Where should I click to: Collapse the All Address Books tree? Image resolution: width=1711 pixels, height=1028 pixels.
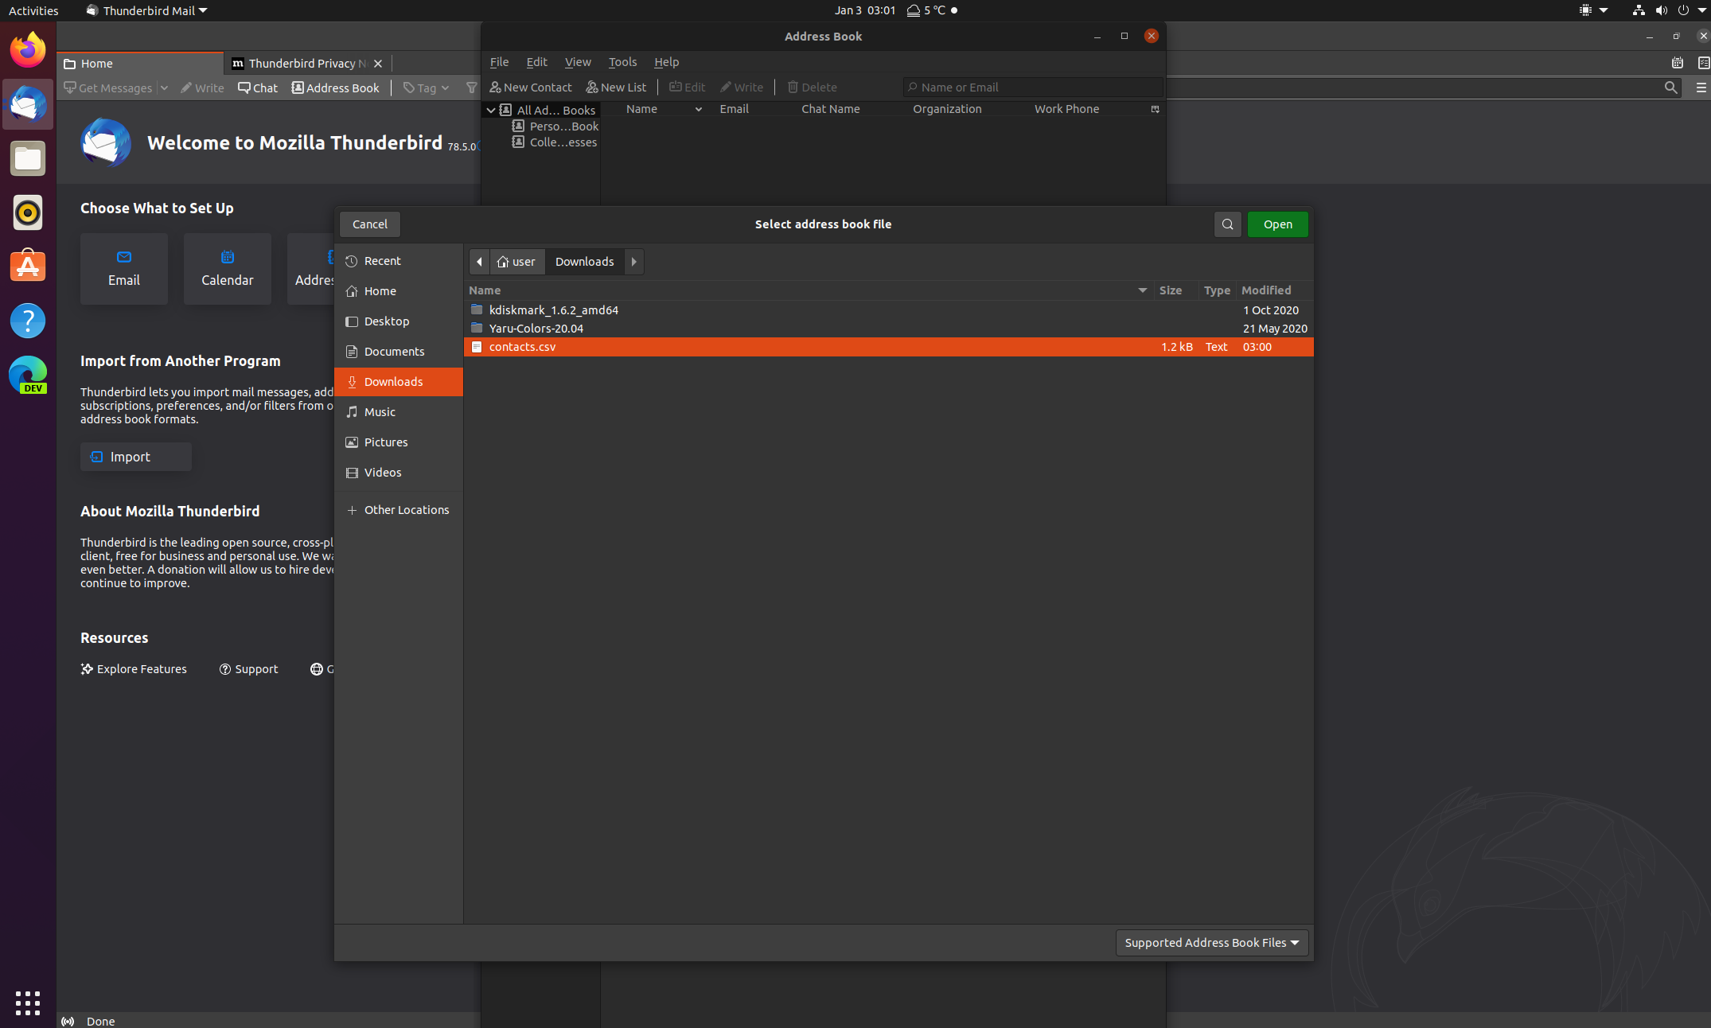(491, 110)
